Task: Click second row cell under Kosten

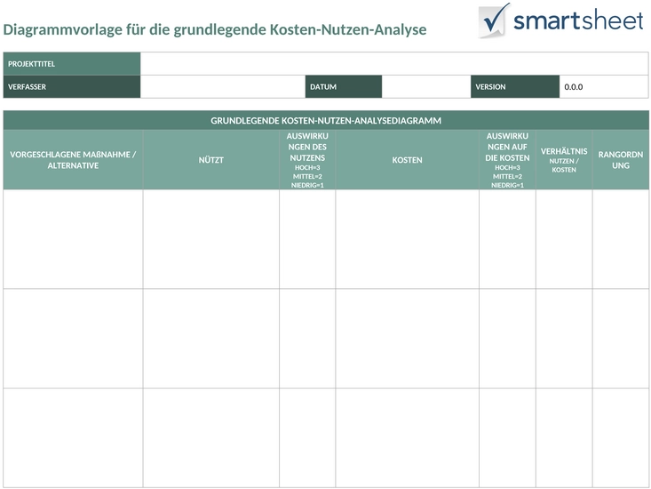Action: (408, 339)
